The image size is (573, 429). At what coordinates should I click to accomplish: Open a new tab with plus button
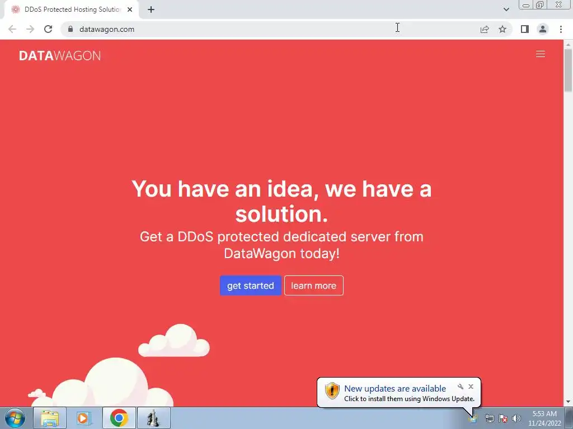(x=151, y=10)
